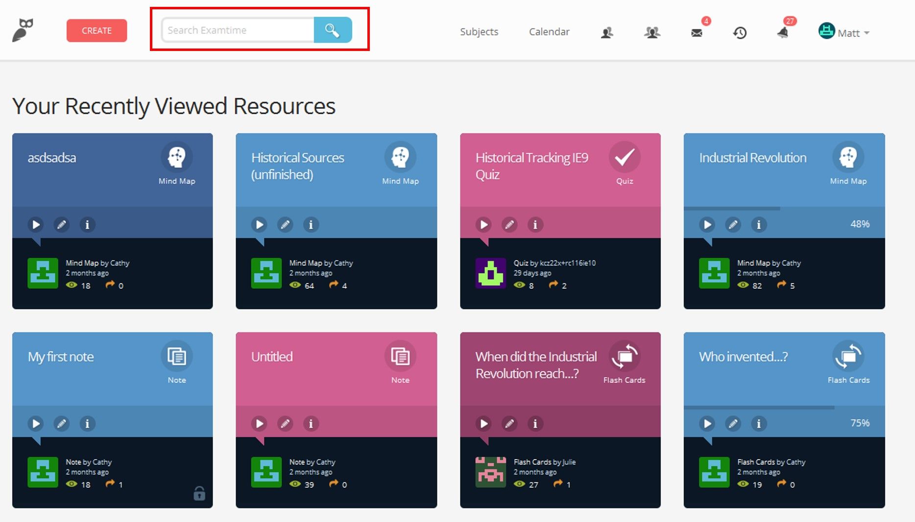
Task: Click the 75% progress bar on Who invented
Action: click(759, 407)
